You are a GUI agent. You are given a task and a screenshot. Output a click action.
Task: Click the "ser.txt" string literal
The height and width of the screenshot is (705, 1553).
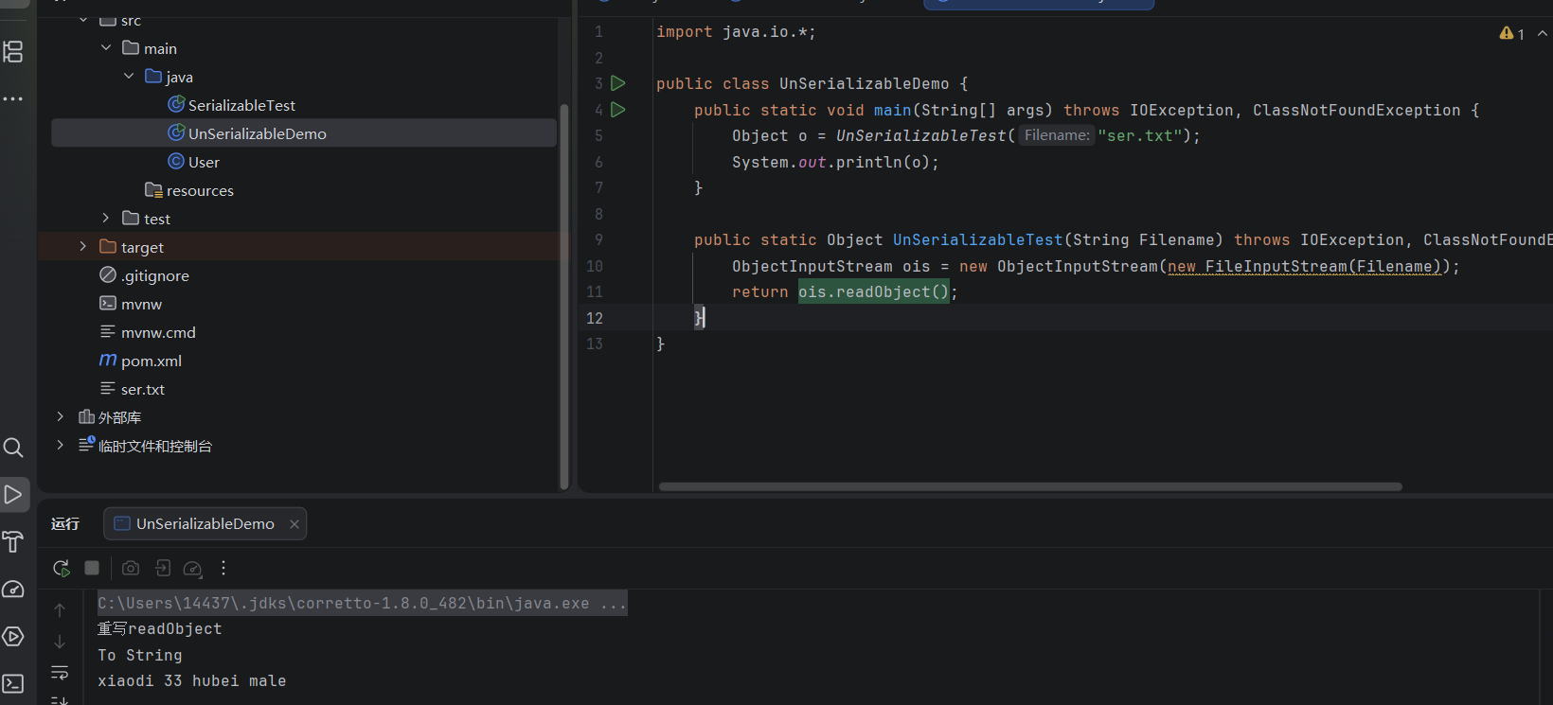click(x=1139, y=136)
